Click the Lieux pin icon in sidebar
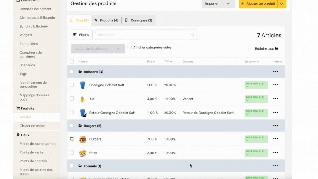Image resolution: width=318 pixels, height=179 pixels. pos(18,135)
